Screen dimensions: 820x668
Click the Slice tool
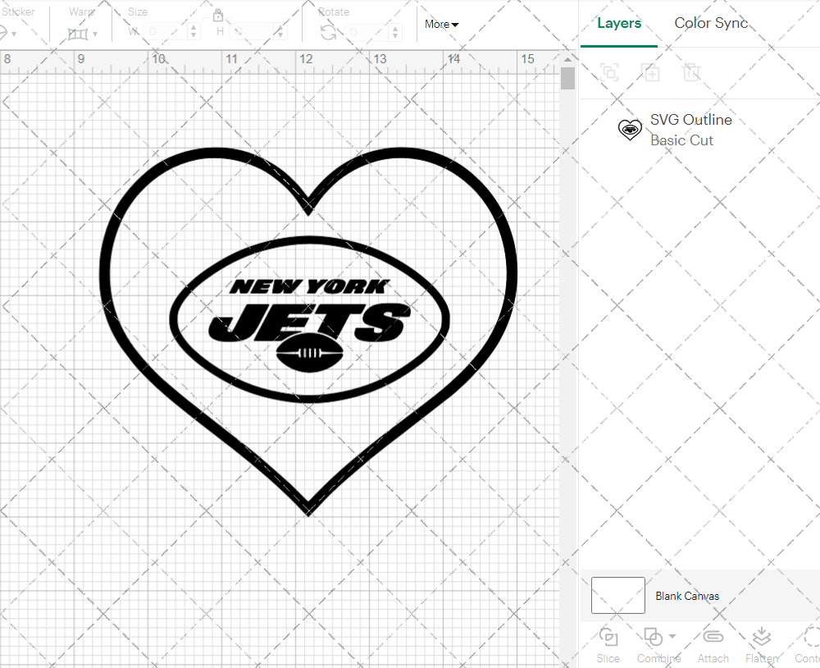608,645
